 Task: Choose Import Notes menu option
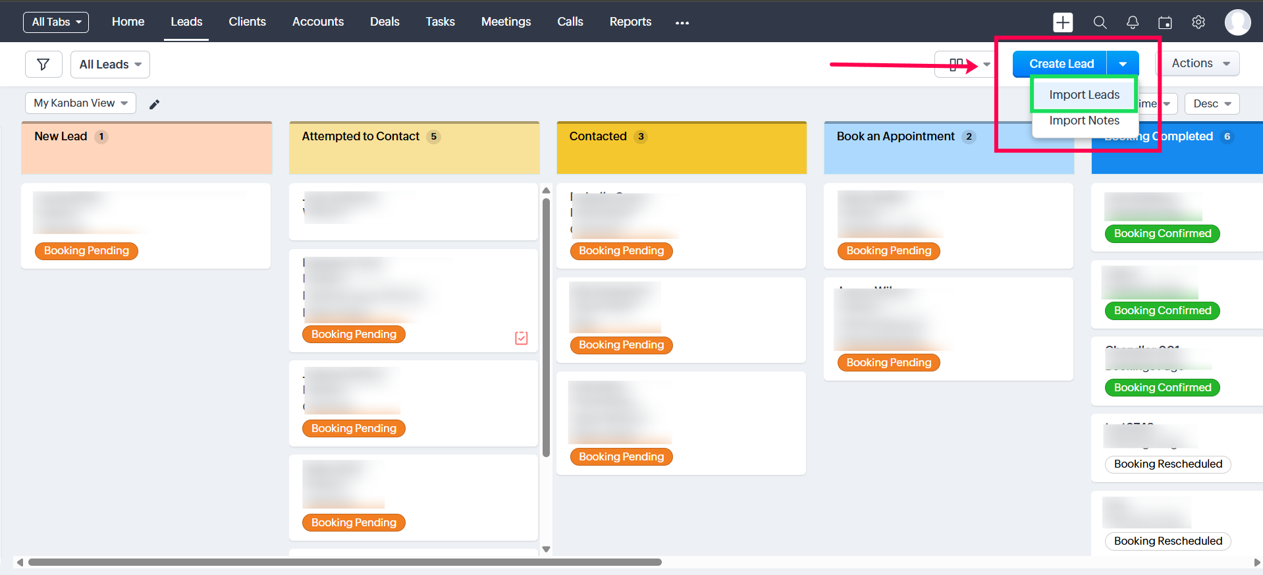coord(1084,121)
